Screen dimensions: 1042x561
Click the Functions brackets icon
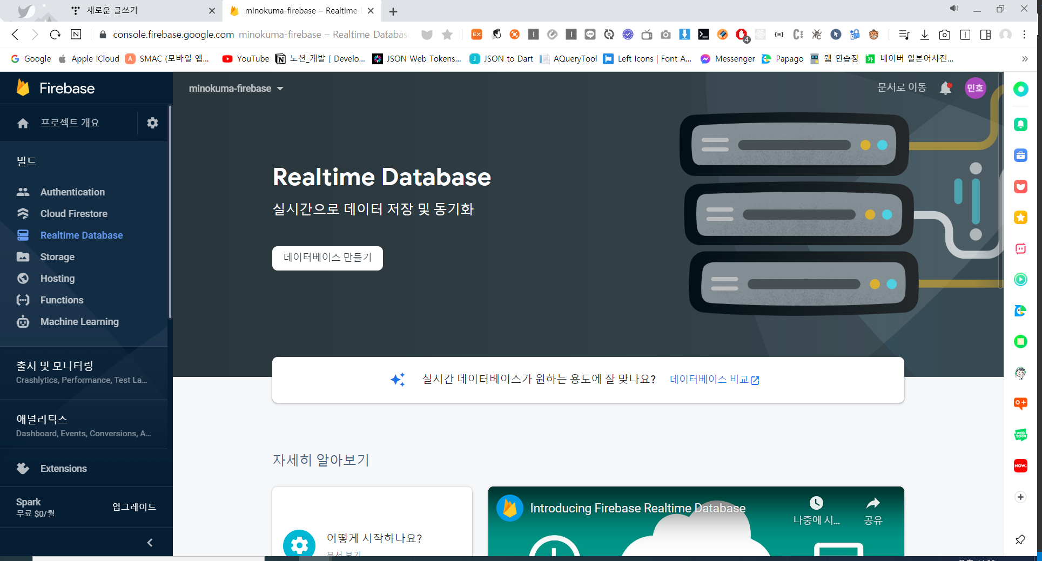click(23, 300)
